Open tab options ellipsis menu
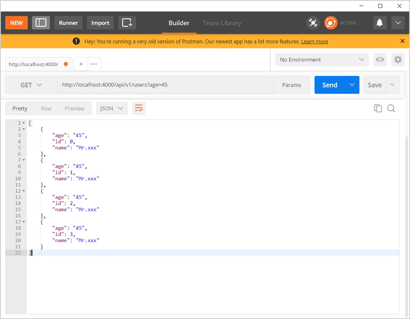The height and width of the screenshot is (319, 410). (x=94, y=64)
